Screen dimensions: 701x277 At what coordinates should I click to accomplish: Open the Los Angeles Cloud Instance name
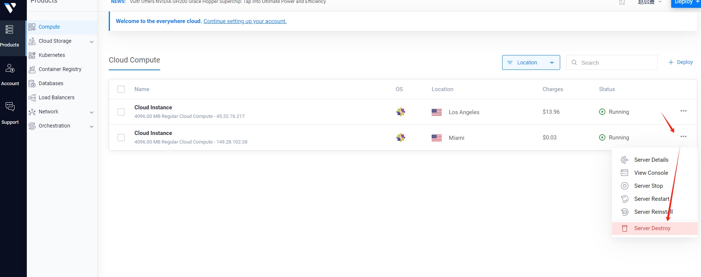[153, 107]
